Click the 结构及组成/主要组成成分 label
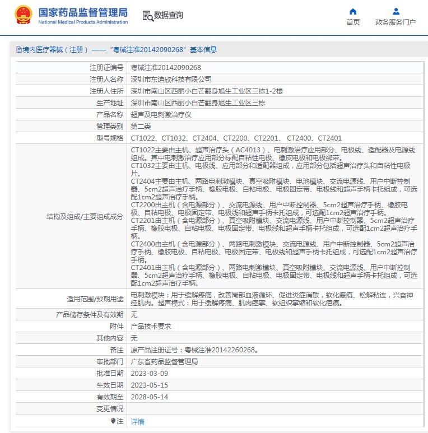 click(x=85, y=216)
